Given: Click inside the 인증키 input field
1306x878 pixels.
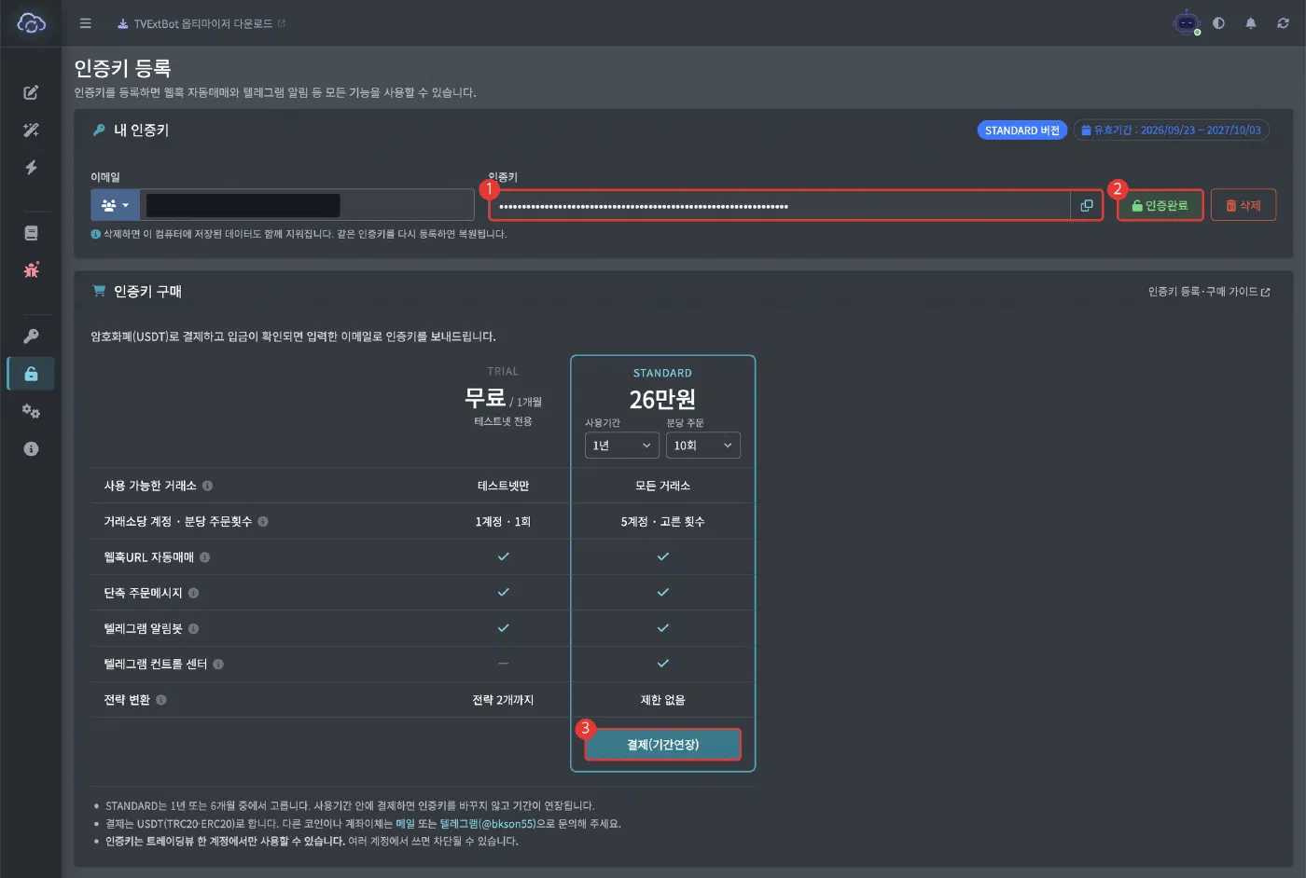Looking at the screenshot, I should click(780, 205).
